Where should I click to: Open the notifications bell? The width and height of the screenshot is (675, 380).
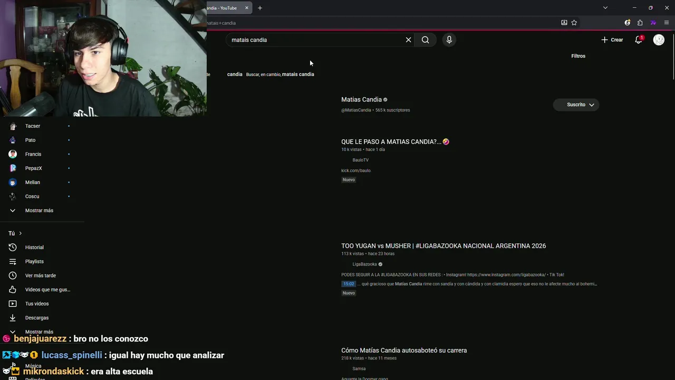click(639, 40)
